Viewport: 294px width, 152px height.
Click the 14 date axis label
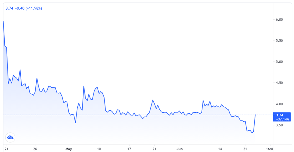click(x=220, y=149)
